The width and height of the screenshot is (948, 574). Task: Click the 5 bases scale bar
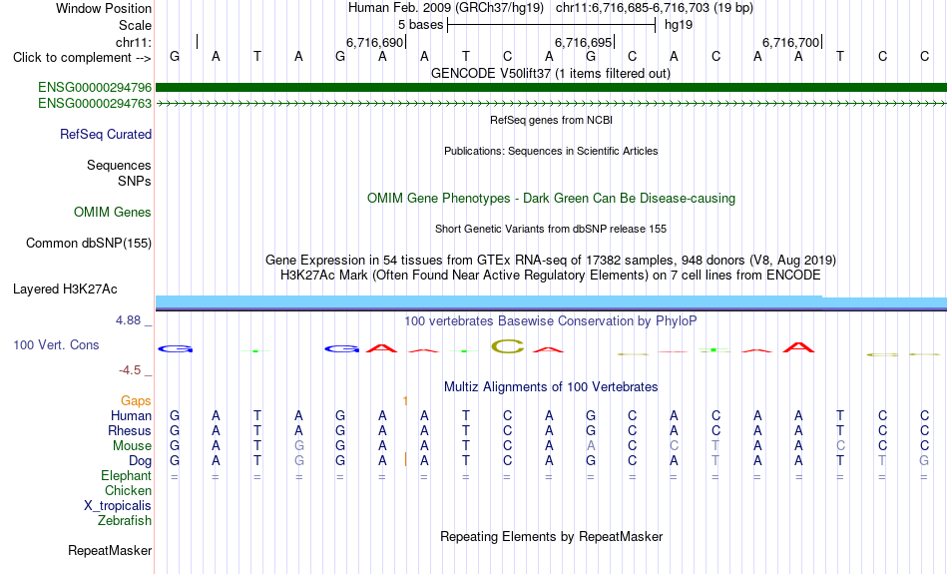click(552, 25)
